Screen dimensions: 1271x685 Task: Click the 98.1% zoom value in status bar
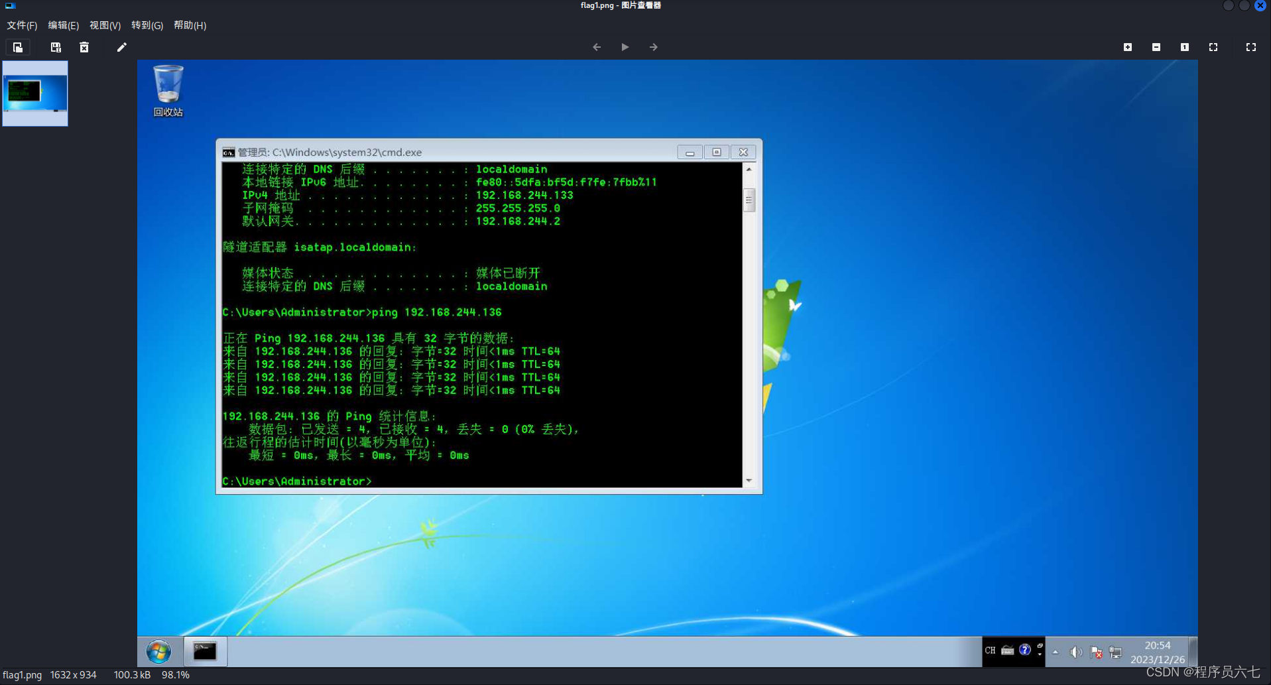click(x=176, y=675)
